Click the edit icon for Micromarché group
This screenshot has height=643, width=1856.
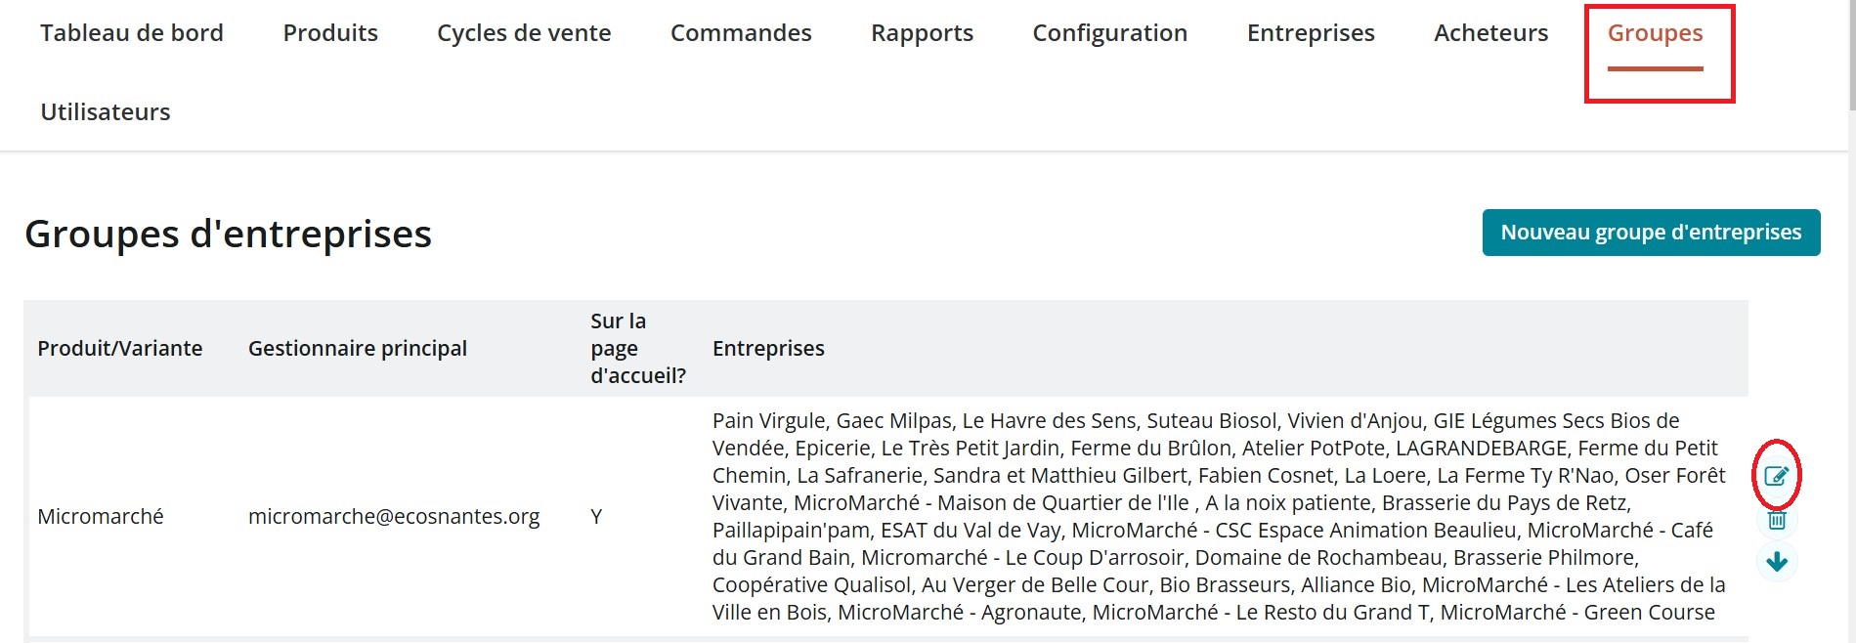pyautogui.click(x=1776, y=476)
